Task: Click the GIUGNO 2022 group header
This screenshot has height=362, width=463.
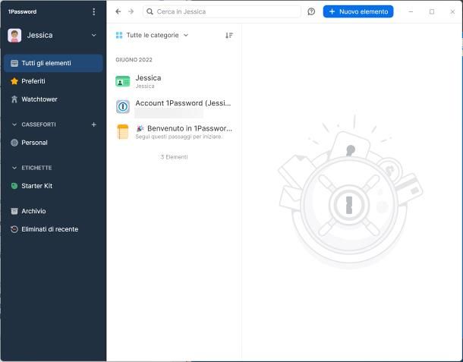Action: coord(134,60)
